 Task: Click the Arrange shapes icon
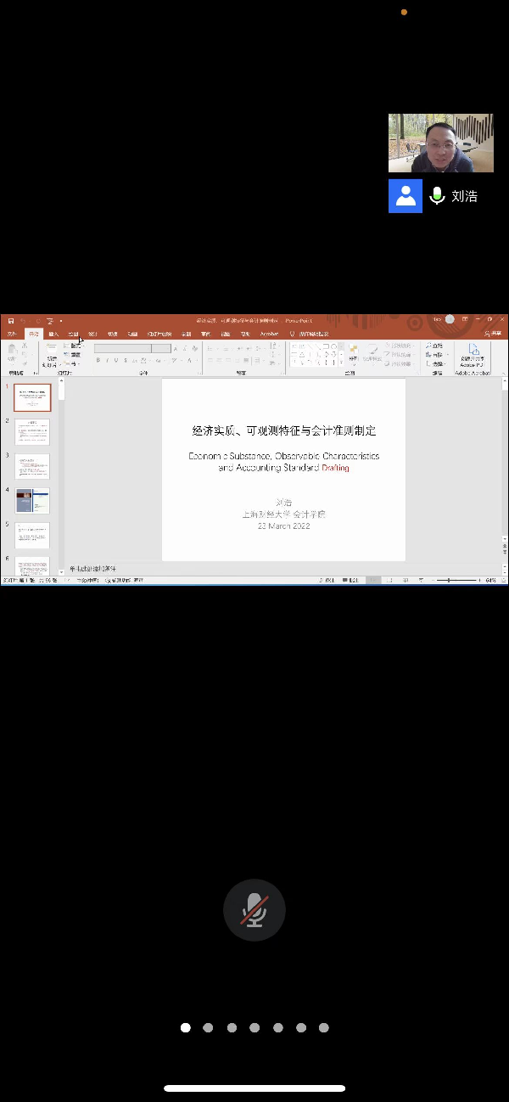click(352, 352)
